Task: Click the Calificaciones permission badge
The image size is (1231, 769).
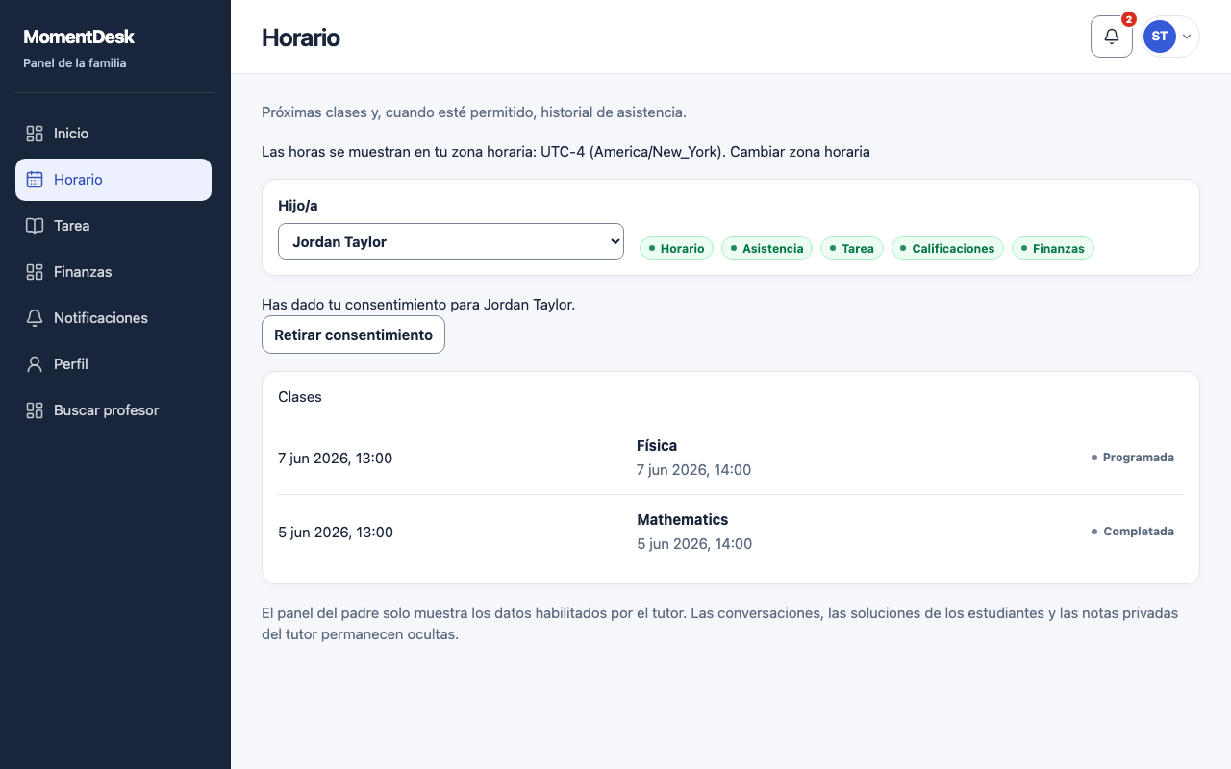Action: click(x=947, y=248)
